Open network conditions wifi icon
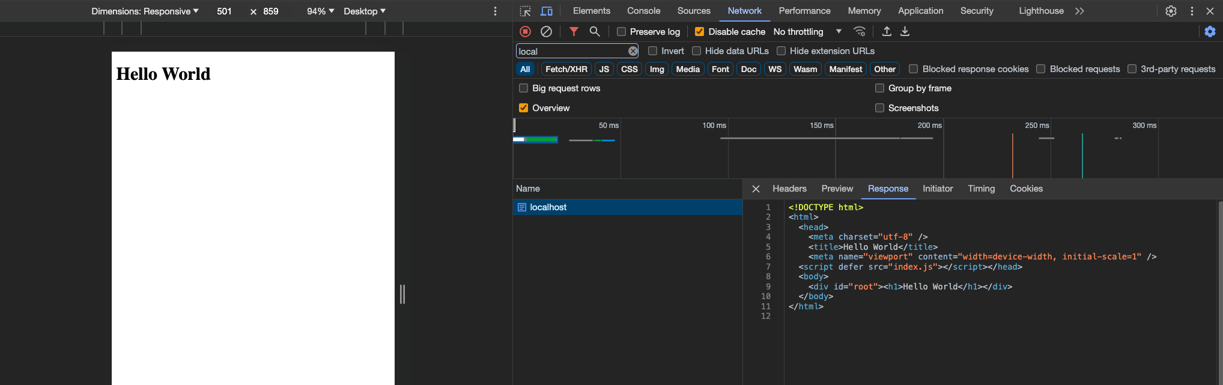The width and height of the screenshot is (1223, 385). click(860, 31)
